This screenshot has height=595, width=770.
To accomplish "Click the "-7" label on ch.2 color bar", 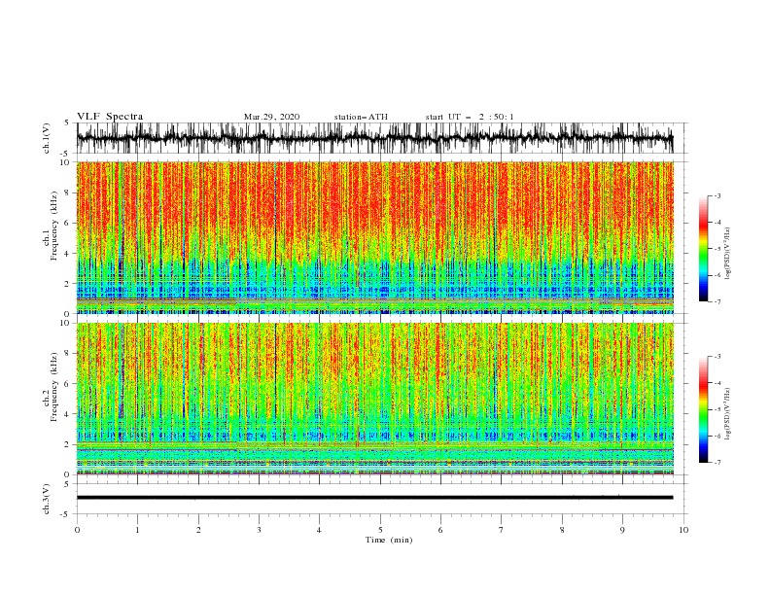I will click(x=717, y=462).
